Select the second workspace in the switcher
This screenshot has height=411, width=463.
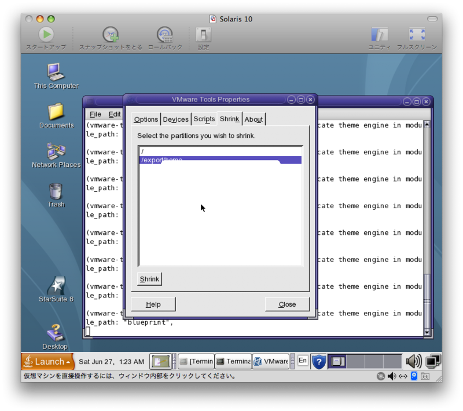pyautogui.click(x=355, y=361)
